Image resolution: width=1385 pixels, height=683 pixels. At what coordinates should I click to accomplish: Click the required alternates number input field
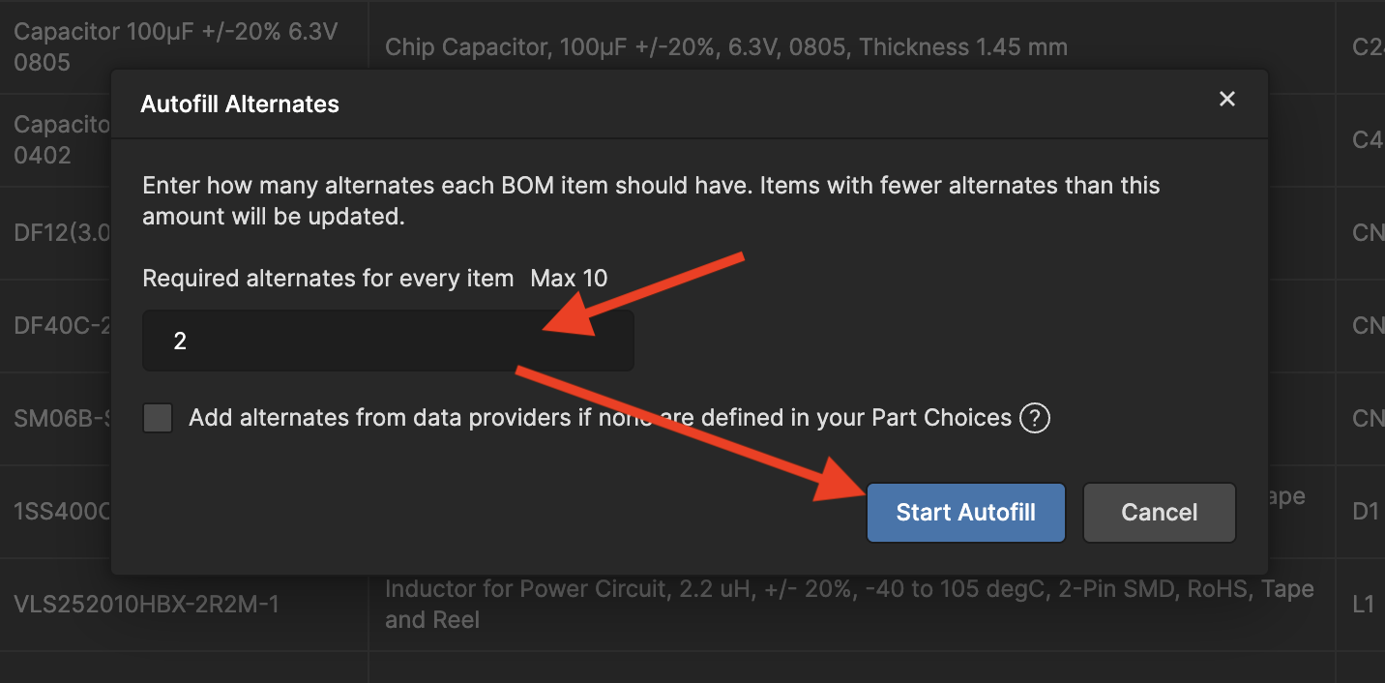[x=387, y=340]
